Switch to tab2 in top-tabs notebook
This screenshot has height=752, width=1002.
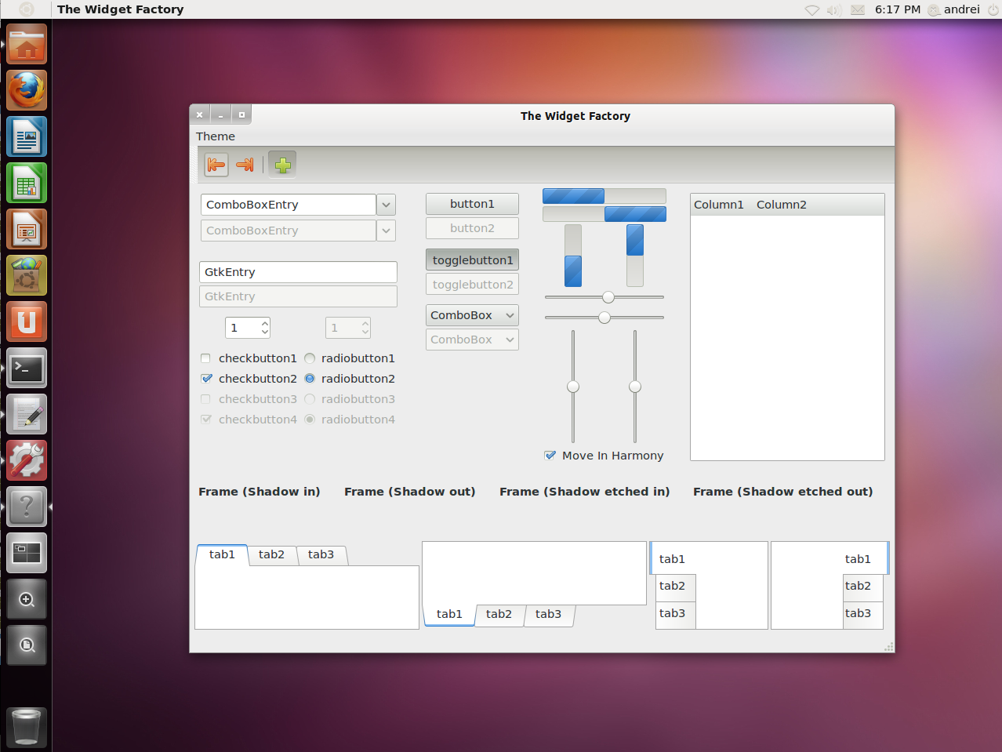coord(271,554)
